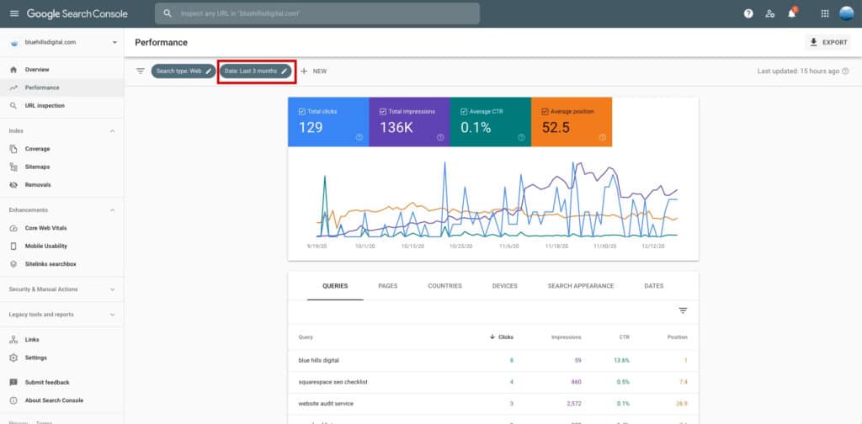The image size is (862, 424).
Task: Click the Overview home icon
Action: pos(13,70)
